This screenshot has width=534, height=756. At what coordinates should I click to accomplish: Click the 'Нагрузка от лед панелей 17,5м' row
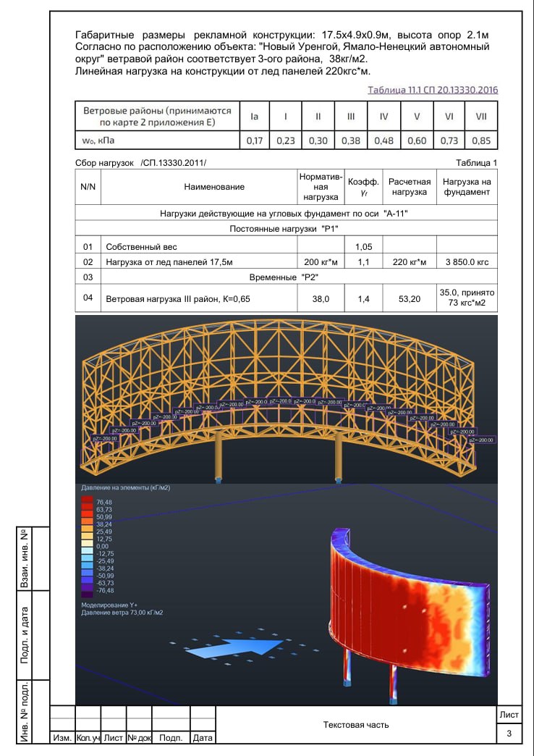(x=287, y=262)
